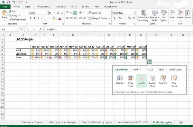This screenshot has height=127, width=193.
Task: Click the Save icon in quick access toolbar
Action: coord(8,2)
